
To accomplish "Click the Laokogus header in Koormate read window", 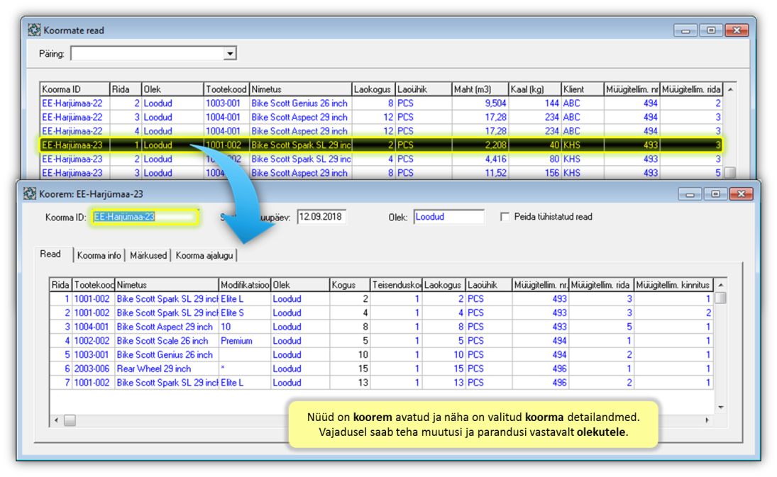I will (x=373, y=89).
